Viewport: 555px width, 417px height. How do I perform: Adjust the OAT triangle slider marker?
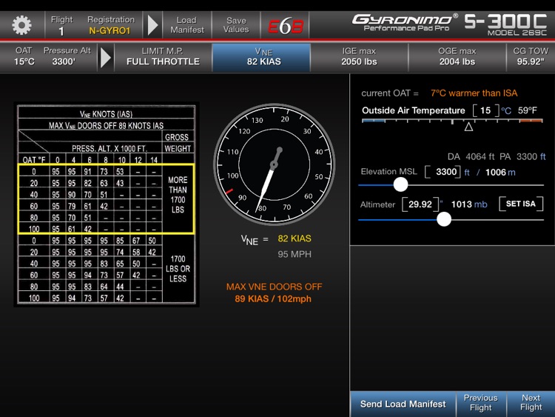tap(468, 127)
